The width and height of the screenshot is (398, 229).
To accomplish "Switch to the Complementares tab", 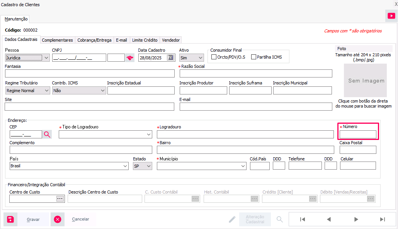I will [57, 40].
